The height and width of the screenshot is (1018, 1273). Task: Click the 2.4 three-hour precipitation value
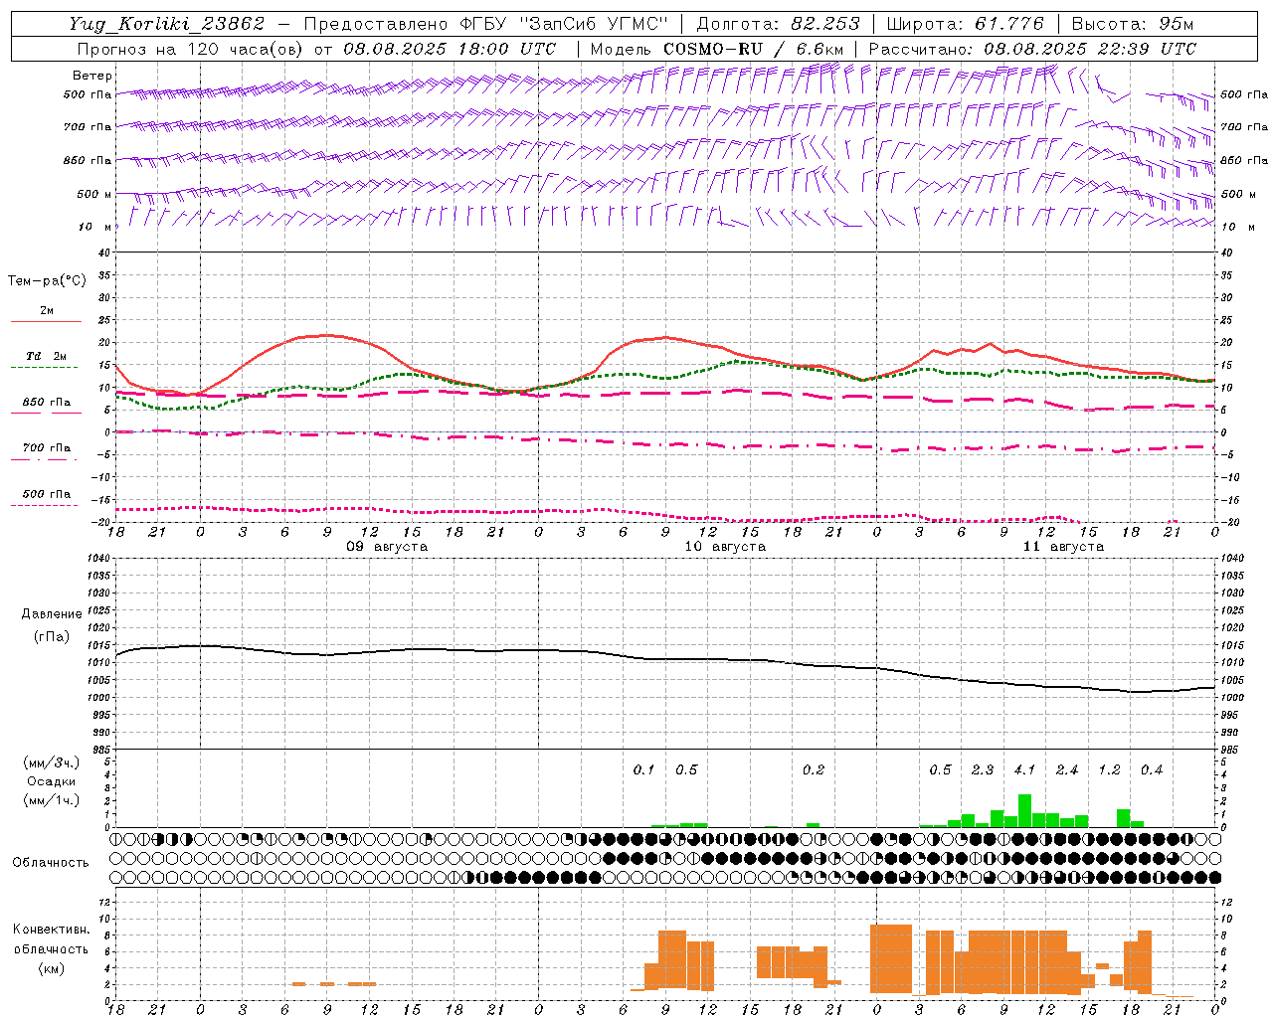point(1066,769)
